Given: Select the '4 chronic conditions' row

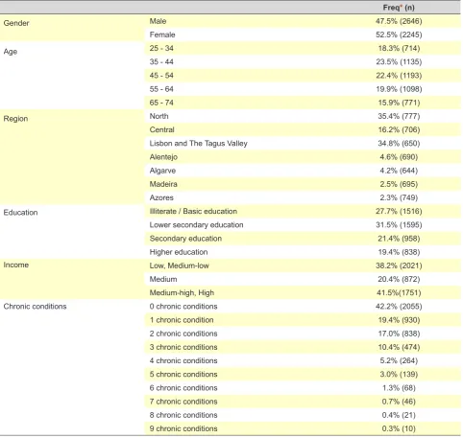Looking at the screenshot, I should (x=183, y=360).
